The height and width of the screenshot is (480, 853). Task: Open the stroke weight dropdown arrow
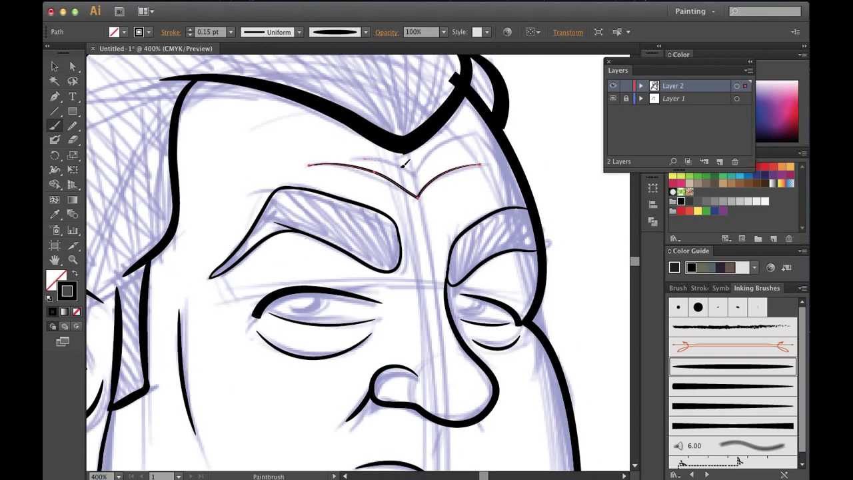[x=231, y=32]
